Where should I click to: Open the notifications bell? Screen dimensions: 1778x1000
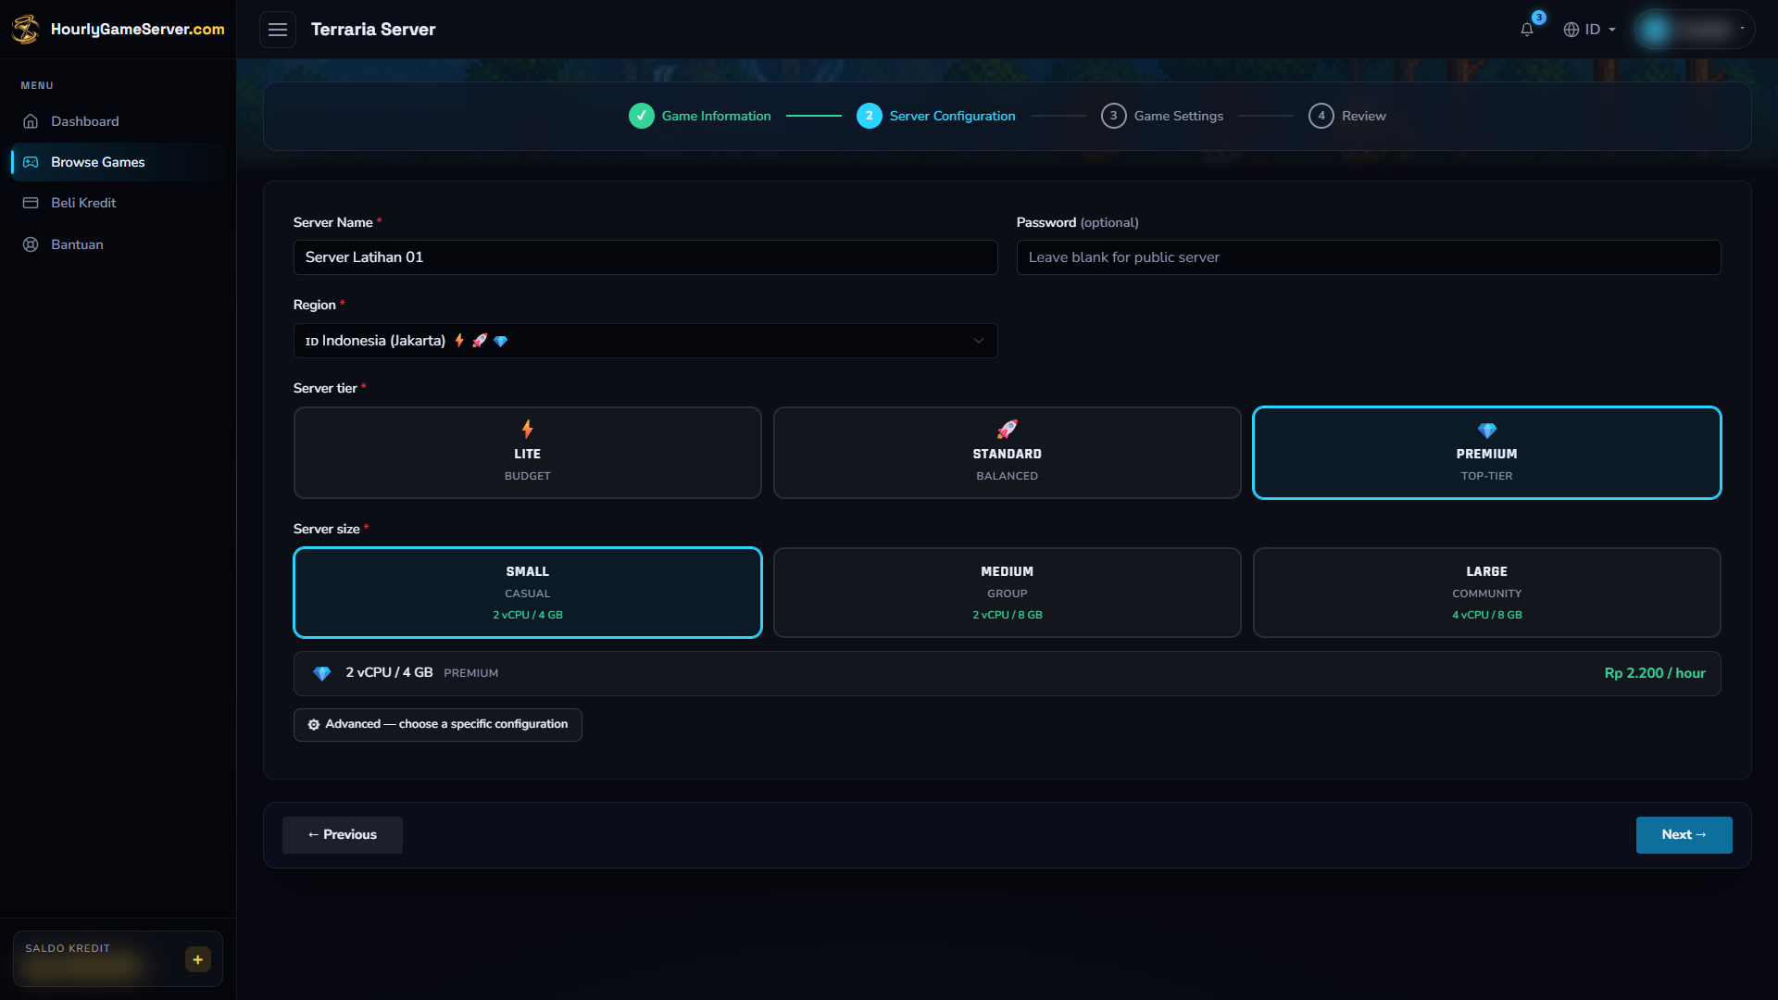pyautogui.click(x=1527, y=29)
